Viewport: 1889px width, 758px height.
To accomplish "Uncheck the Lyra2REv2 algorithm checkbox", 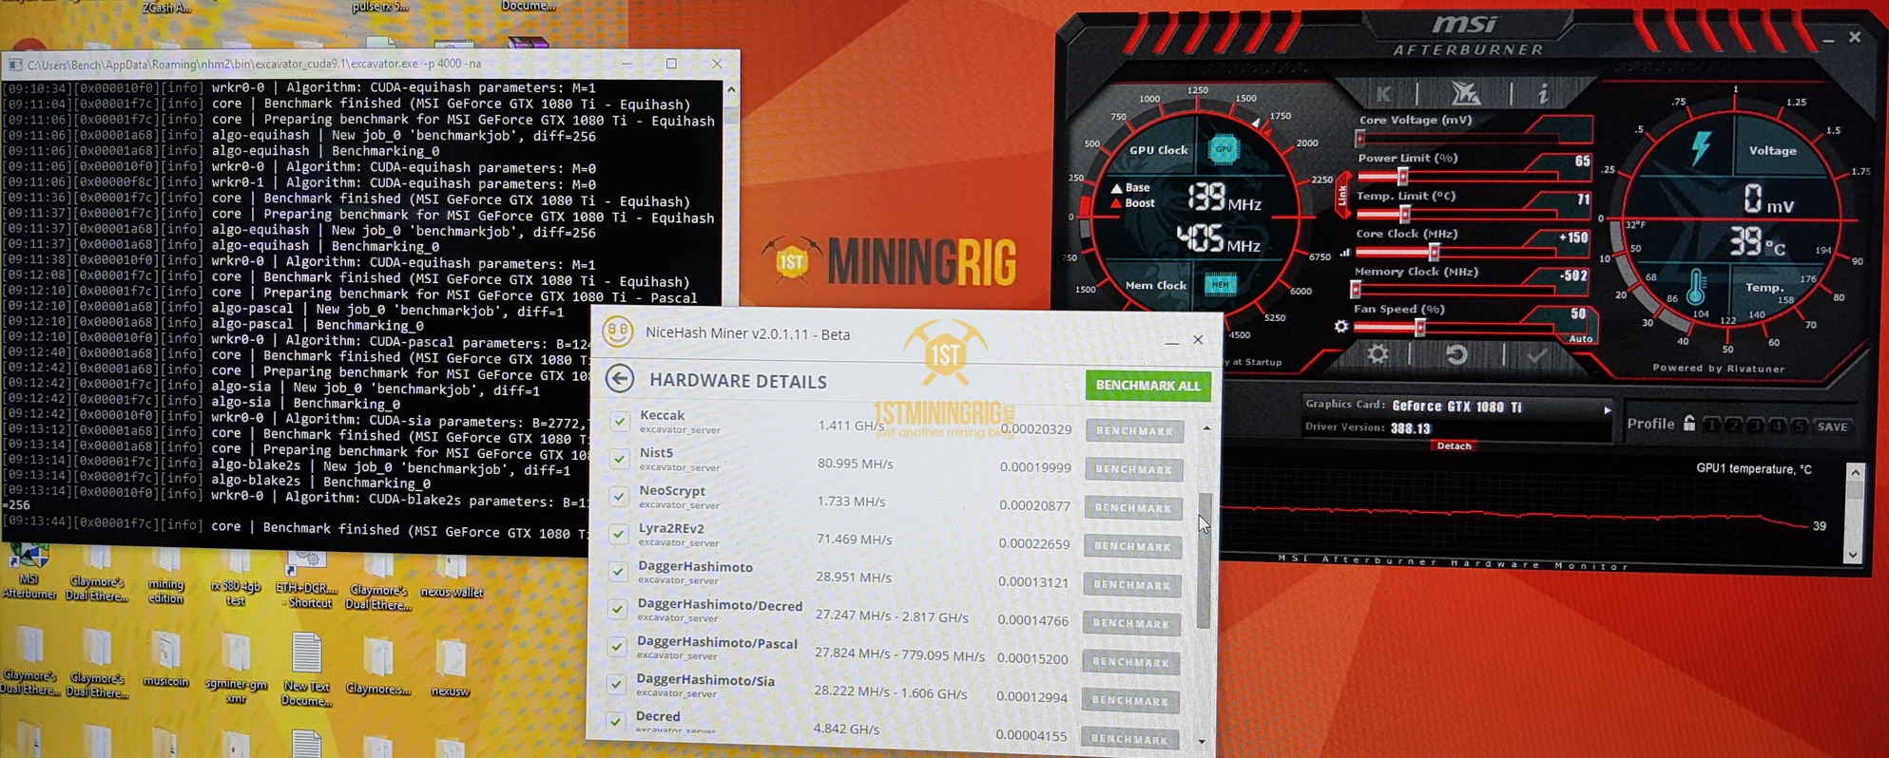I will pyautogui.click(x=619, y=534).
